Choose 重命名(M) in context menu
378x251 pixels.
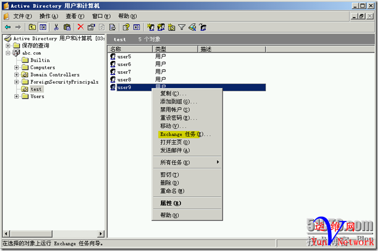[x=187, y=191]
